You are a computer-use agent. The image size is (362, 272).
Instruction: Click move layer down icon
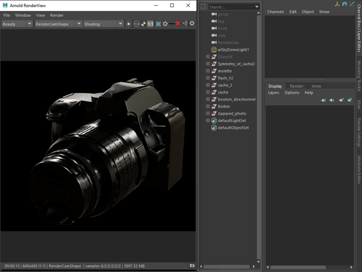coord(332,100)
